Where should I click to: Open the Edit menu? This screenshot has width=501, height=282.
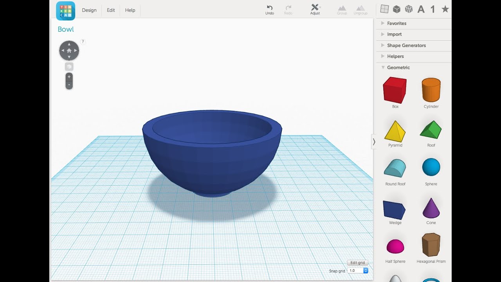[x=111, y=10]
